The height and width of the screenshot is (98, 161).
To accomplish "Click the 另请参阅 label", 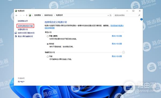I will click(x=21, y=78).
